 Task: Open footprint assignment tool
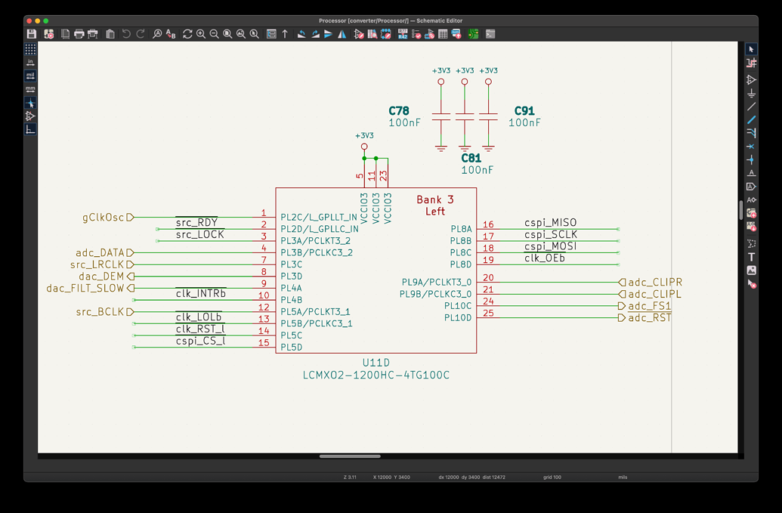(429, 34)
